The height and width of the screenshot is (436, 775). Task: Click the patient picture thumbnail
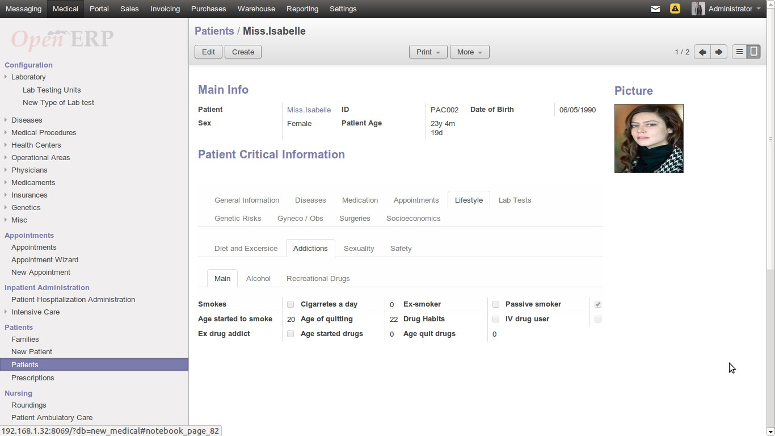pos(648,139)
